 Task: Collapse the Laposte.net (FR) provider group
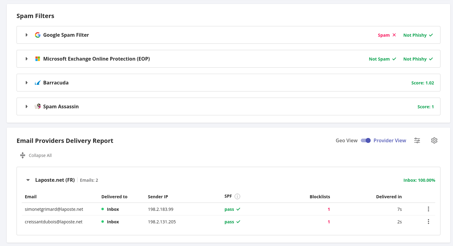click(x=28, y=180)
